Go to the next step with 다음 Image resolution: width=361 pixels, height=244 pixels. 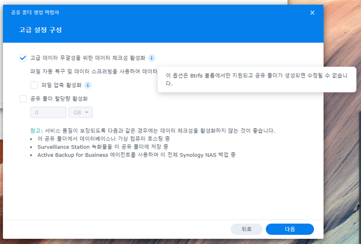[x=290, y=229]
